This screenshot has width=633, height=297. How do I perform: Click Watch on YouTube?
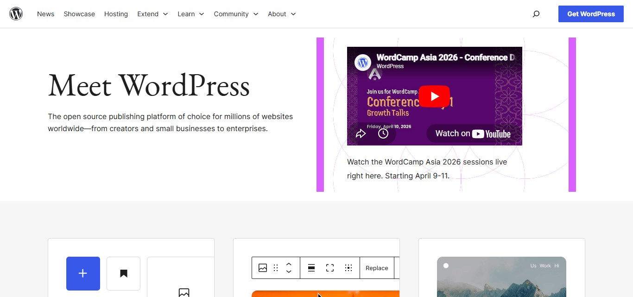tap(473, 133)
